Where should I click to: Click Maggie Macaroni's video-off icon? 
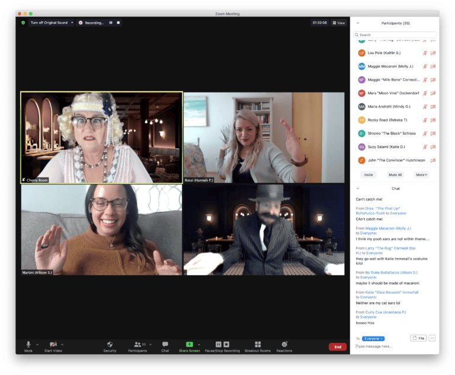(433, 66)
